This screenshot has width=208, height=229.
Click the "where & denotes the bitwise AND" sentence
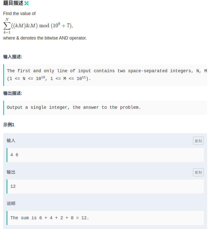(x=45, y=38)
